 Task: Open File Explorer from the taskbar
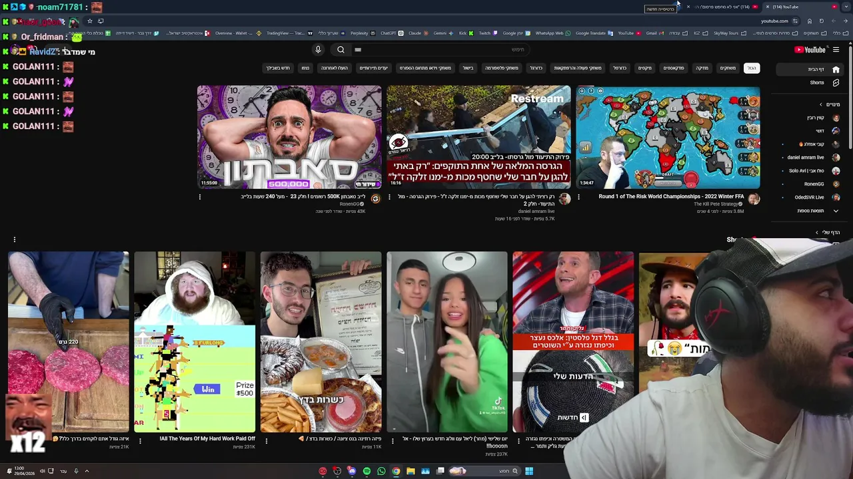click(411, 471)
